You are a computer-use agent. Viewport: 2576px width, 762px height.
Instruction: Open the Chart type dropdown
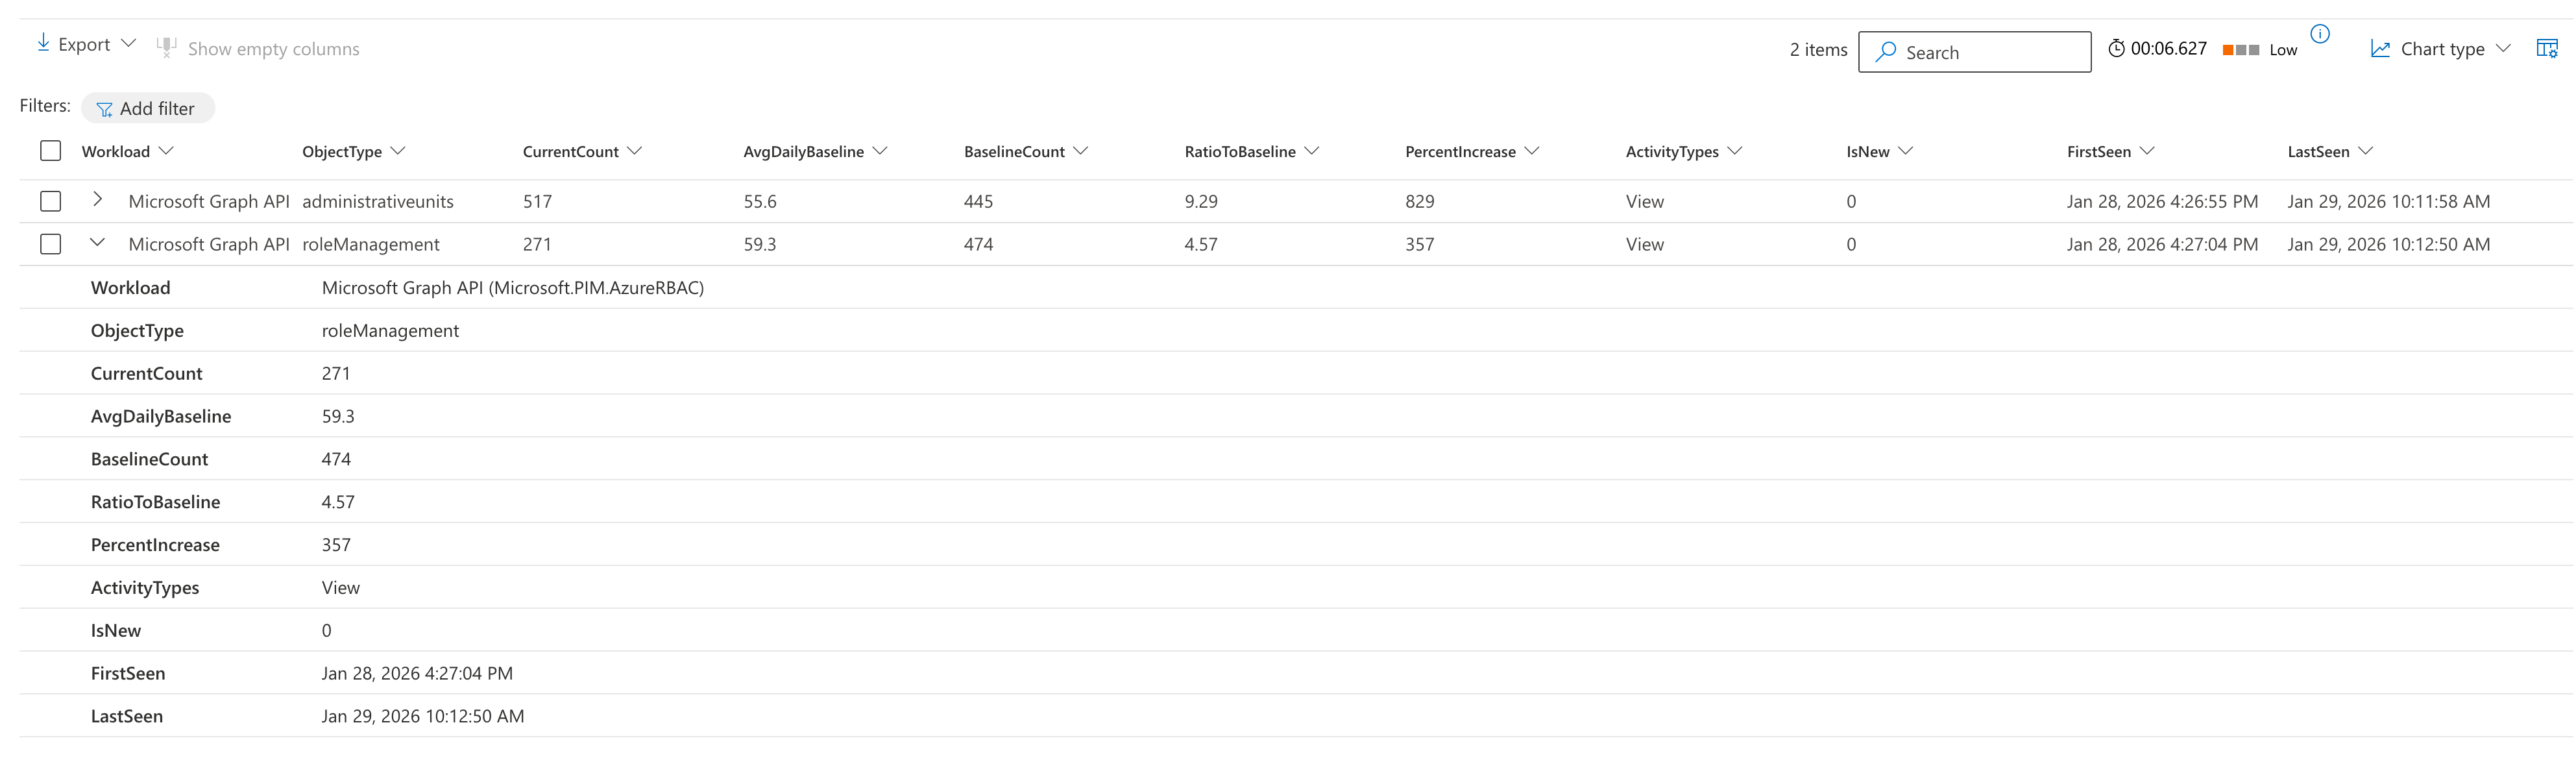click(x=2503, y=49)
